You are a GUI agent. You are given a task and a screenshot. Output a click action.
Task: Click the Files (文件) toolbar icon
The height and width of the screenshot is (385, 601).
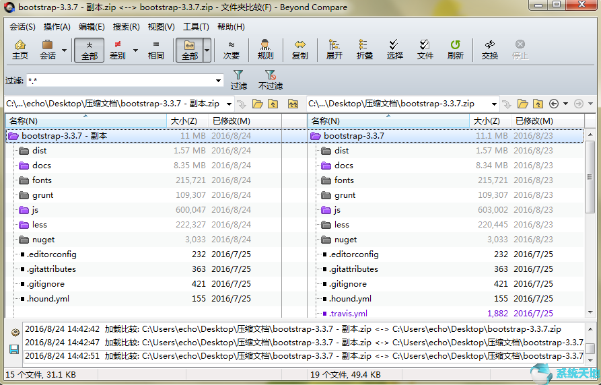(x=425, y=50)
